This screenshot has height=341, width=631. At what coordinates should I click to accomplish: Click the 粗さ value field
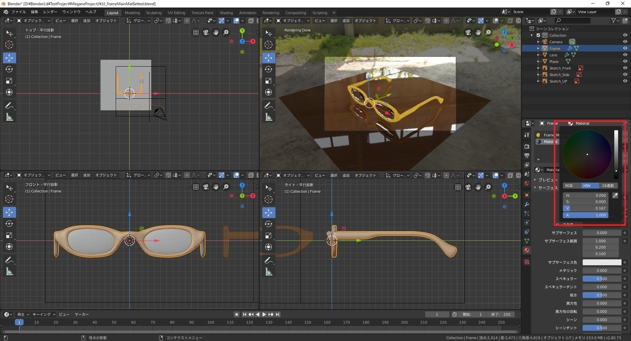tap(602, 295)
